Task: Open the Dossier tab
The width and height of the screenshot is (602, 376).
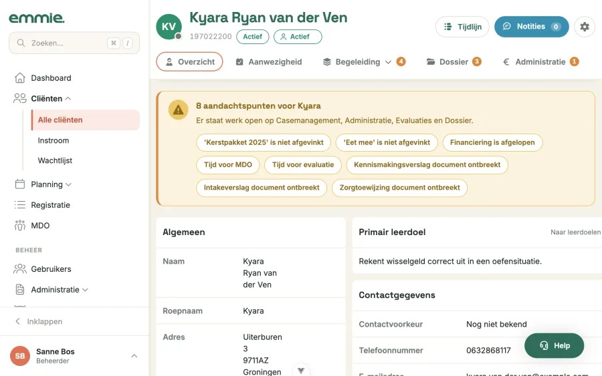Action: pos(454,61)
